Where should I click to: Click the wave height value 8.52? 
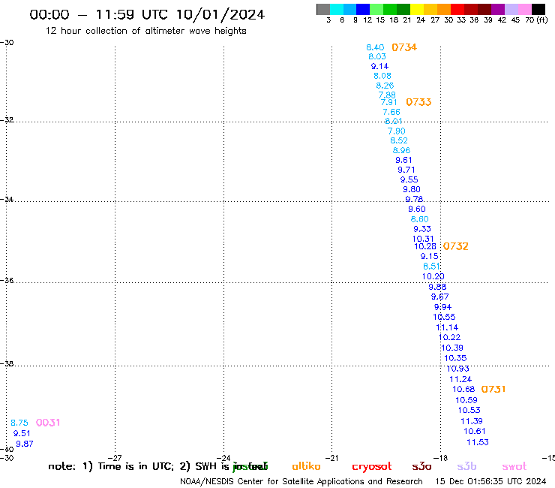point(399,140)
